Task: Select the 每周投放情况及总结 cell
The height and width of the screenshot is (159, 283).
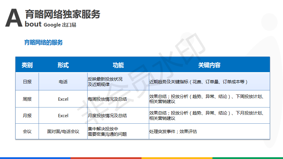Action: click(107, 99)
